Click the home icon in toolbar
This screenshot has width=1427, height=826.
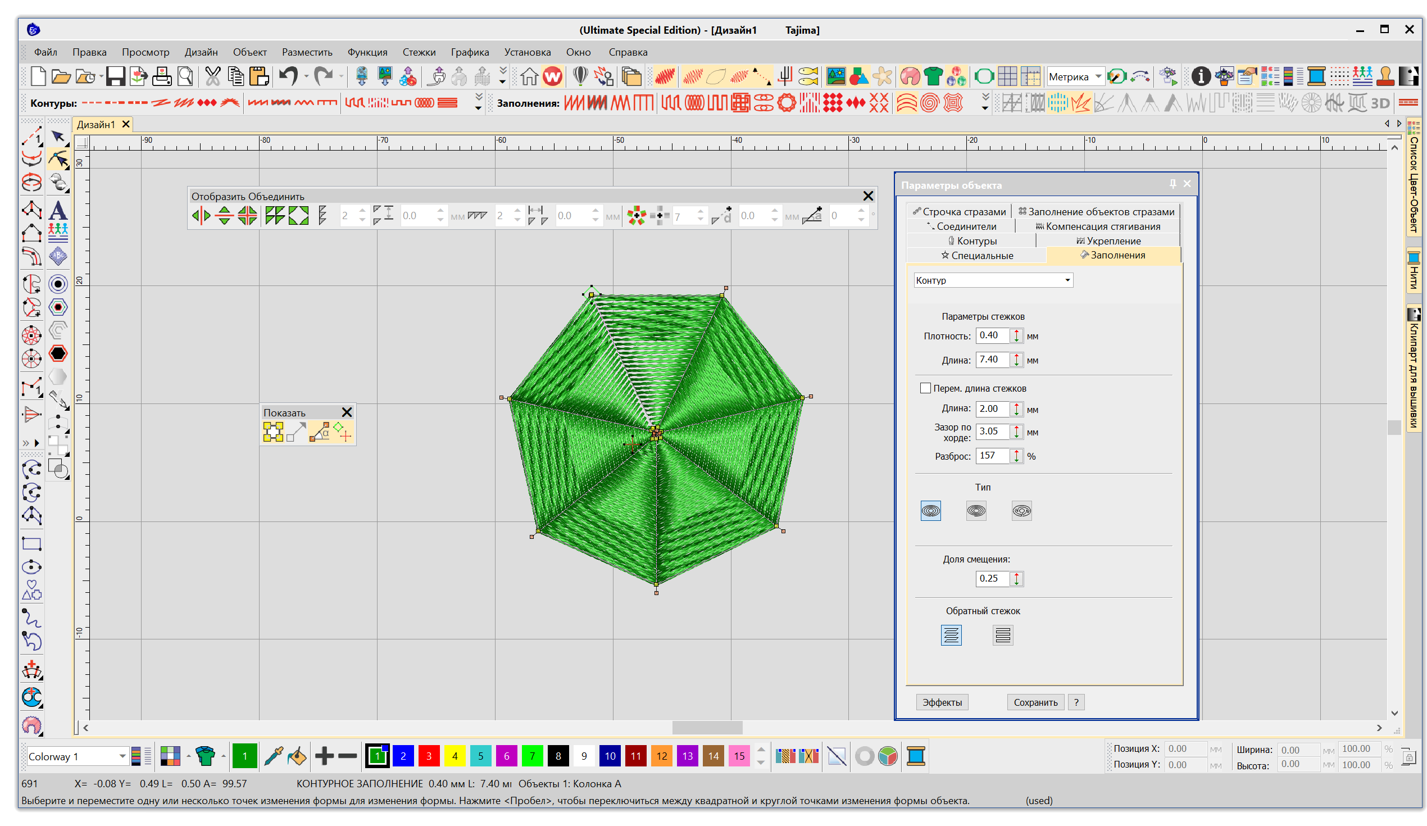(529, 76)
